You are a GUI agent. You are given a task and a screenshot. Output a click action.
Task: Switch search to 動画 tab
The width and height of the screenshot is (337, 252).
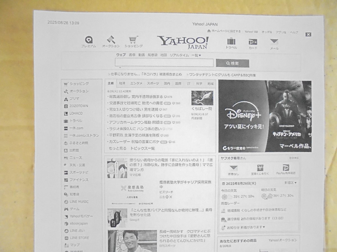pyautogui.click(x=142, y=55)
